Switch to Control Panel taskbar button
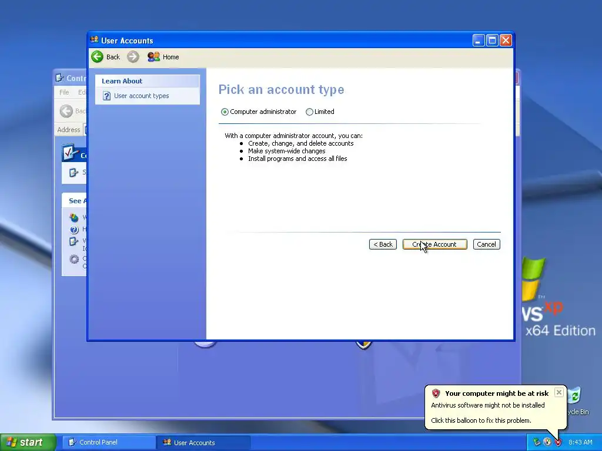The height and width of the screenshot is (451, 602). (x=109, y=442)
